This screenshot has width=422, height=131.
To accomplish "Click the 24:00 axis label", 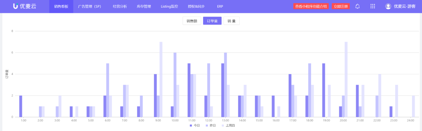I will pyautogui.click(x=410, y=120).
